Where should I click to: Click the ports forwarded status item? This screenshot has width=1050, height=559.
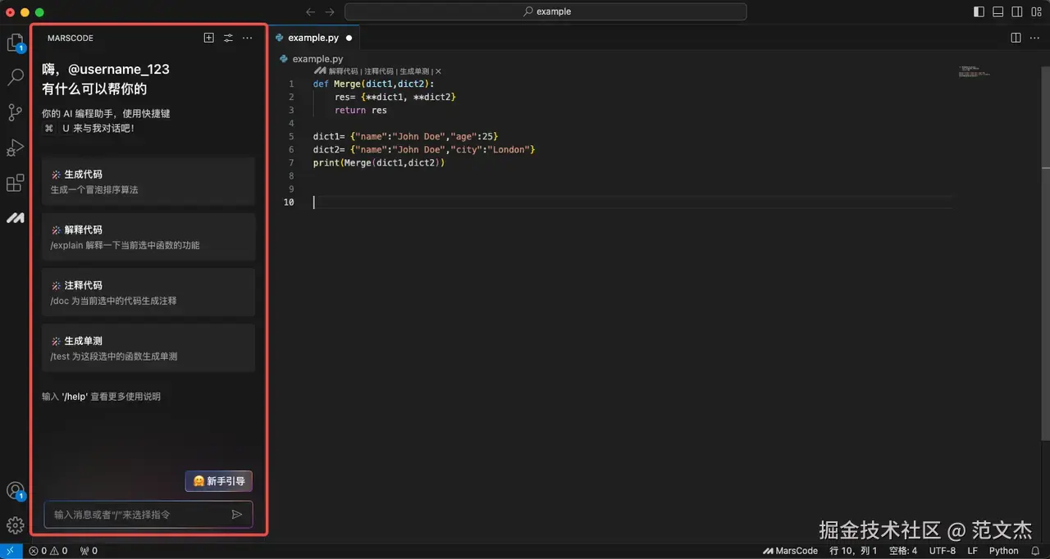click(x=89, y=551)
